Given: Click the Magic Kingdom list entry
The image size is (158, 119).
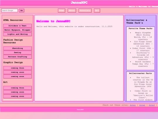Looking at the screenshot, I should click(x=143, y=36).
